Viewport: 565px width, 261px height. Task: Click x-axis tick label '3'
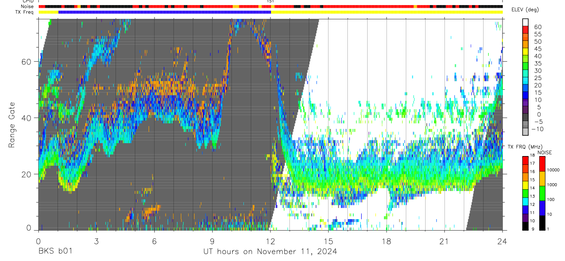pos(96,242)
